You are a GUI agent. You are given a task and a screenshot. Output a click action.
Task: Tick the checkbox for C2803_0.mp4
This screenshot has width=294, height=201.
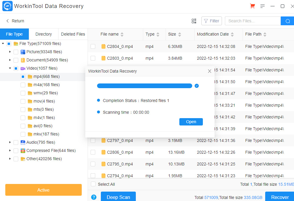click(93, 58)
